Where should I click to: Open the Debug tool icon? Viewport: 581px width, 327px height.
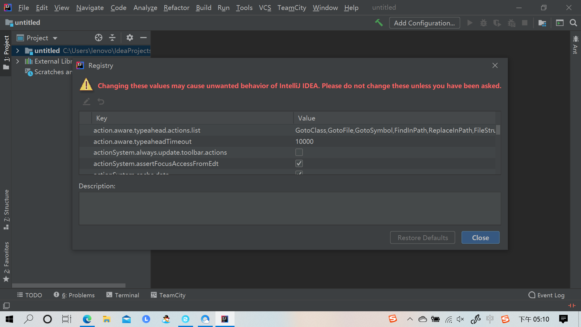click(484, 23)
